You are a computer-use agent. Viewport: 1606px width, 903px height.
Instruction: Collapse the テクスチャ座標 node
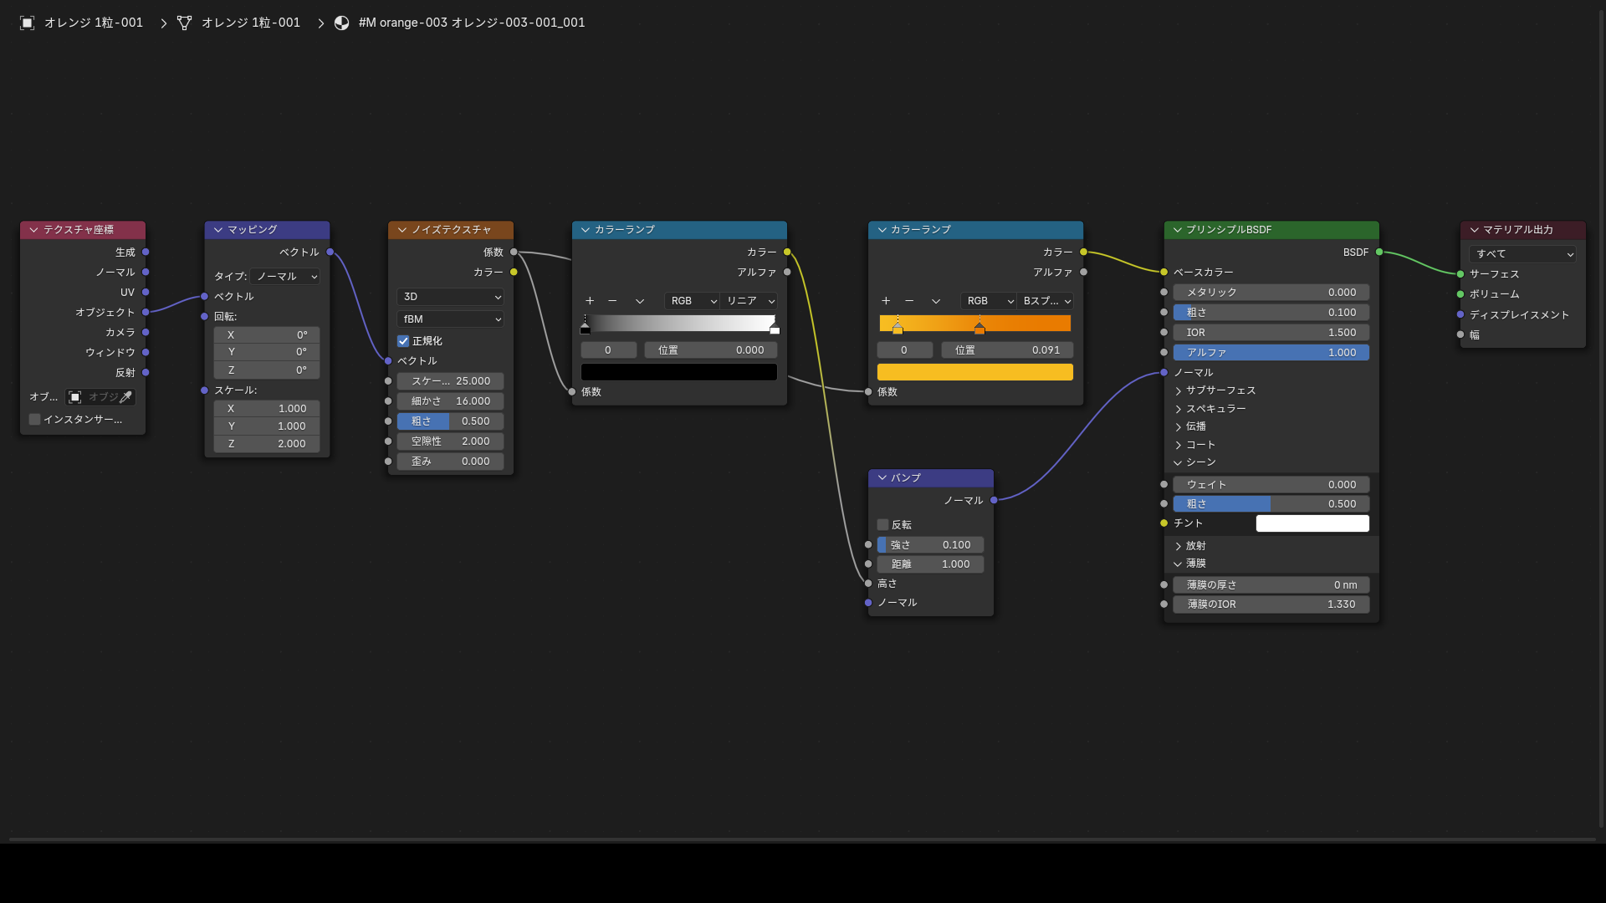tap(33, 230)
